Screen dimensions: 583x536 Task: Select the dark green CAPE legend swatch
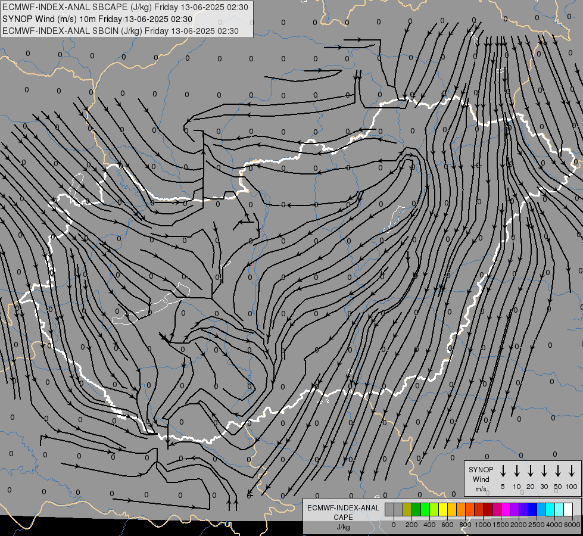(x=416, y=509)
